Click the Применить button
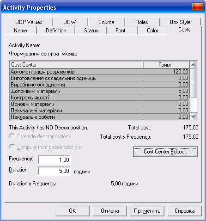Viewport: 206px width, 221px height. pos(147,211)
